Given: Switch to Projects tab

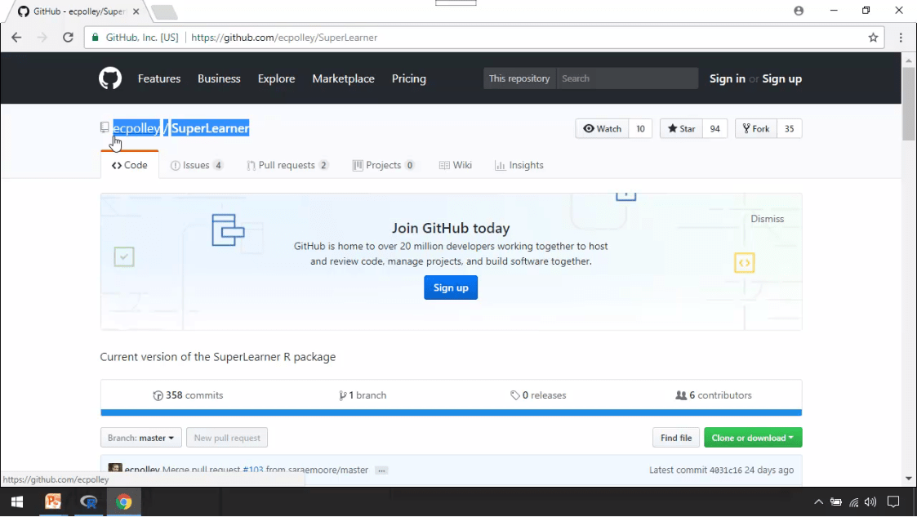Looking at the screenshot, I should (x=384, y=165).
